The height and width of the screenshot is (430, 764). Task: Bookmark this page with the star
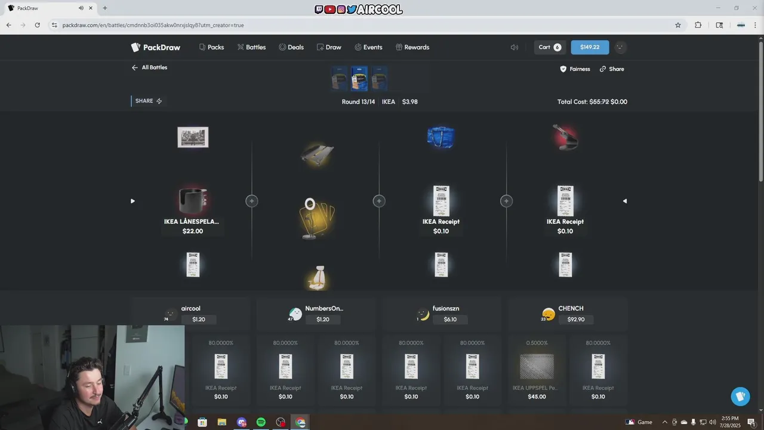pos(678,25)
